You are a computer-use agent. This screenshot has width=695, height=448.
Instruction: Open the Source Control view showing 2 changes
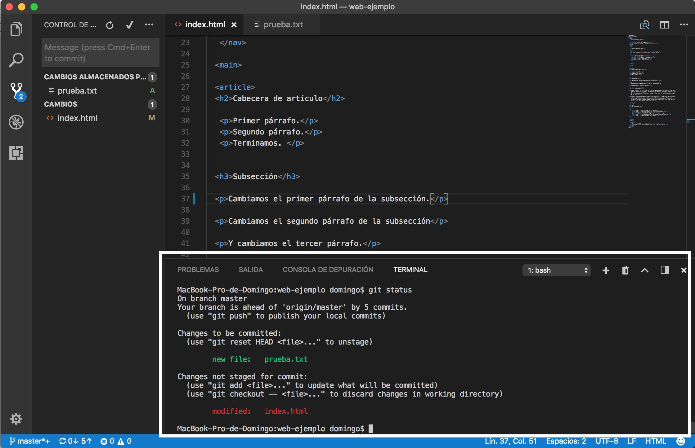[x=16, y=91]
